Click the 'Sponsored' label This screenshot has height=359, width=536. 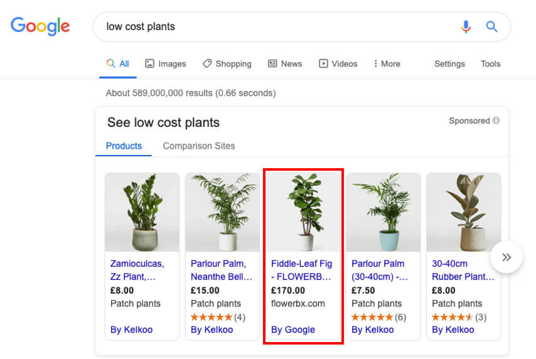coord(469,121)
